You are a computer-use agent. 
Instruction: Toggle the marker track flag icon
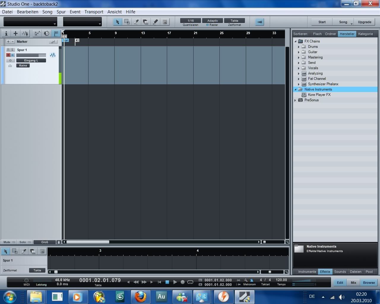click(x=56, y=34)
